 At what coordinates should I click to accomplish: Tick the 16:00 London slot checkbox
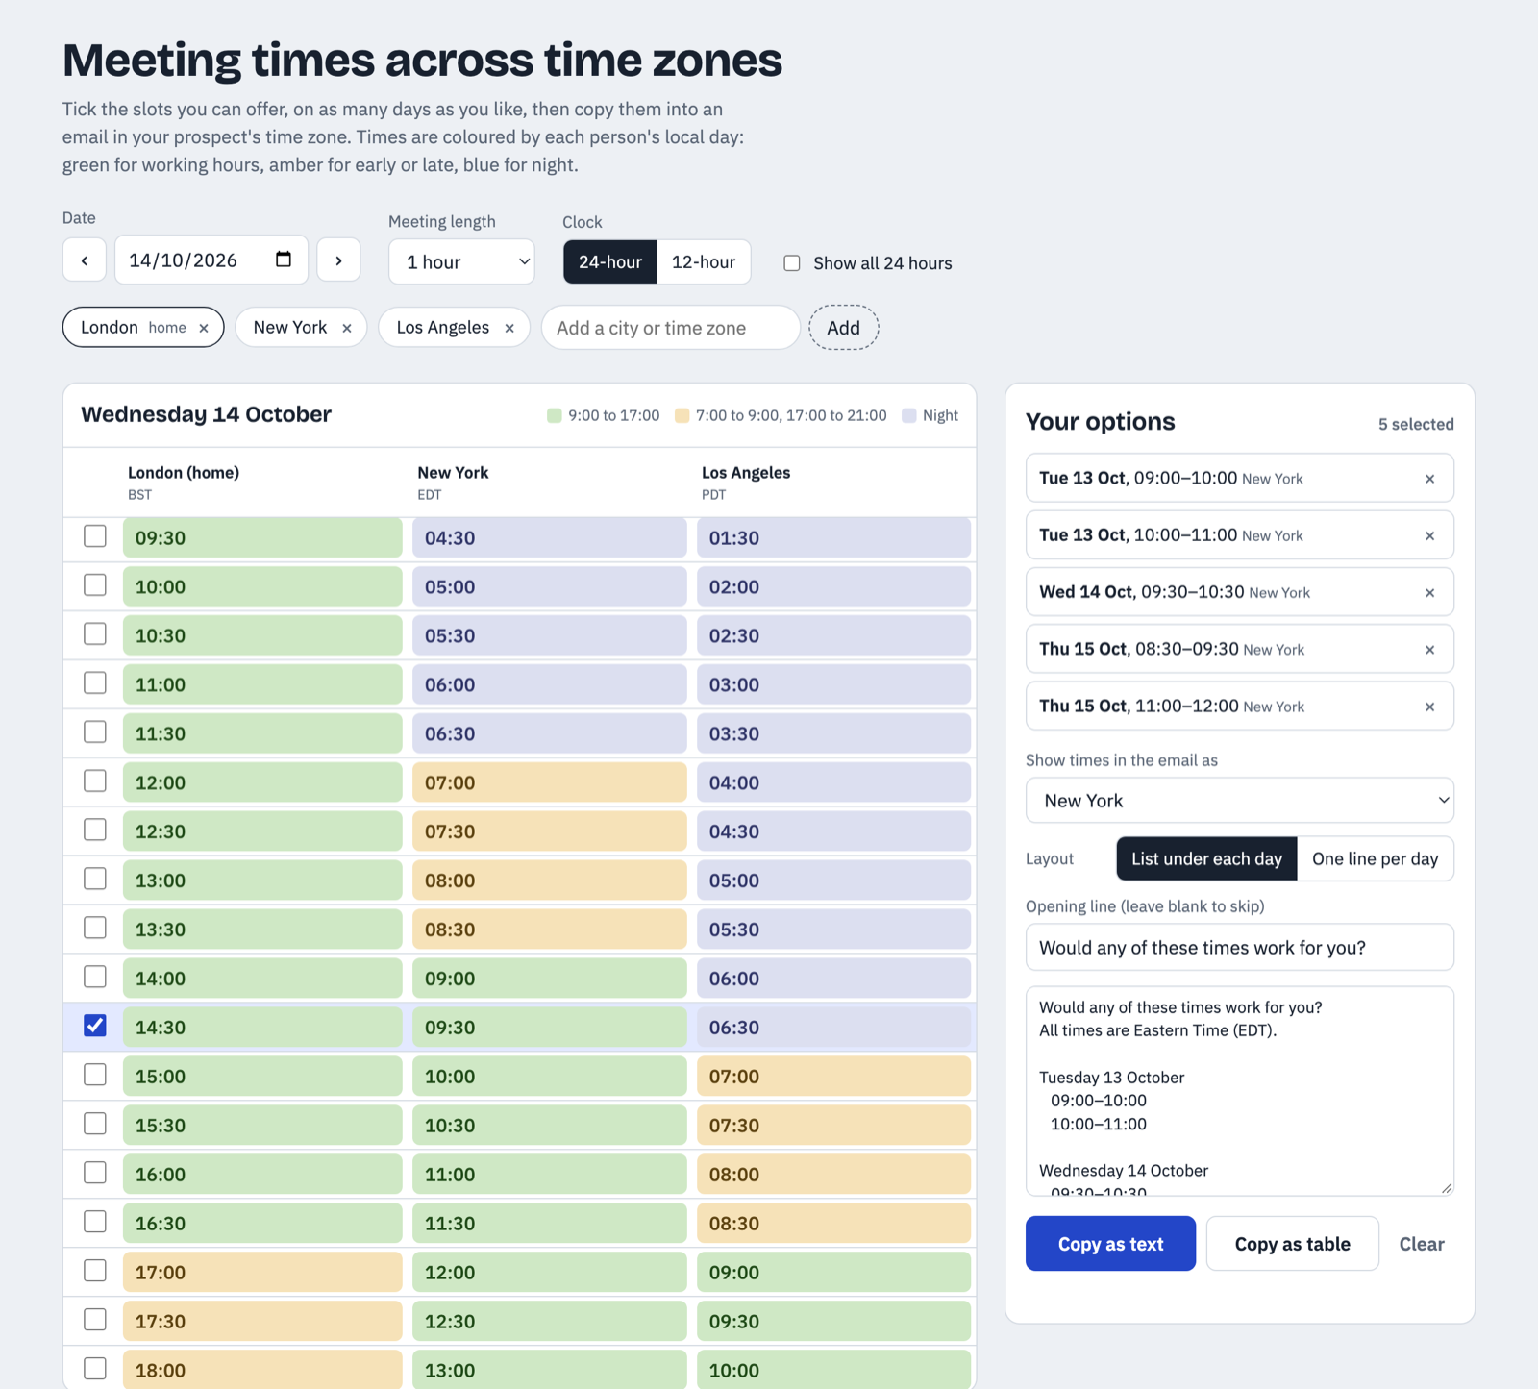click(x=95, y=1173)
